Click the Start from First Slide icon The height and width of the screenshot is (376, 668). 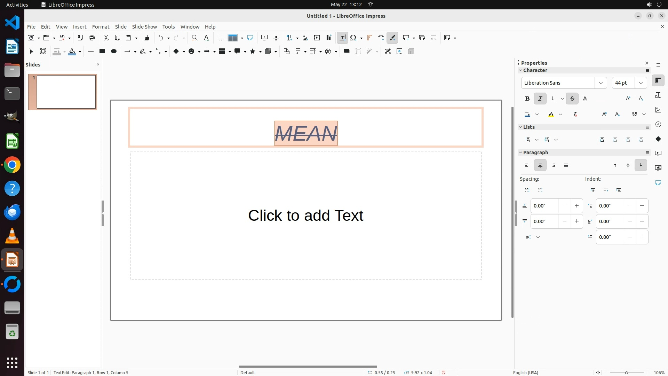264,38
